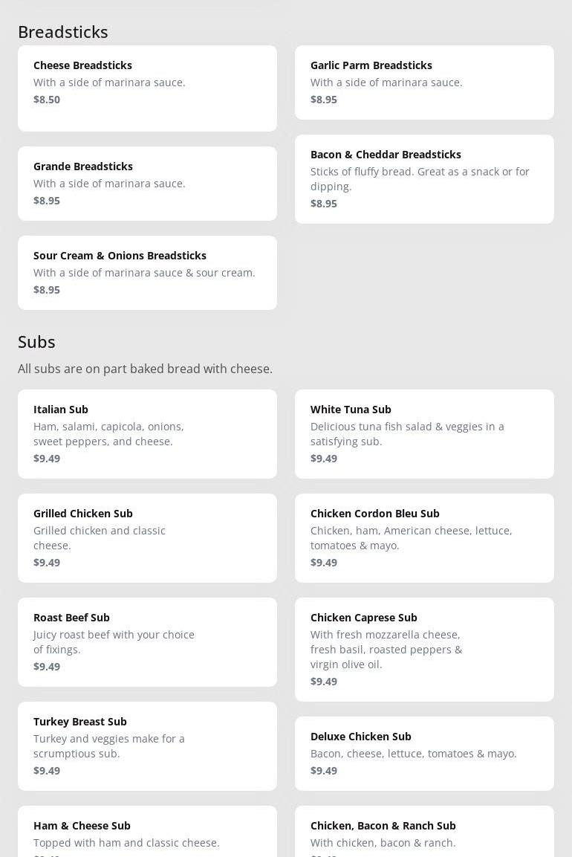
Task: Open the Cheese Breadsticks menu item
Action: (x=147, y=88)
